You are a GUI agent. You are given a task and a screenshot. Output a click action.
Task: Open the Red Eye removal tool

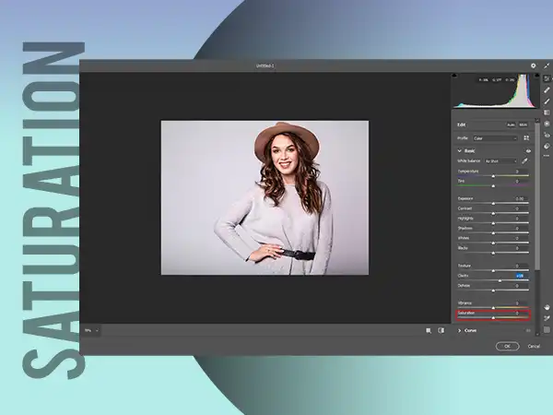[547, 135]
